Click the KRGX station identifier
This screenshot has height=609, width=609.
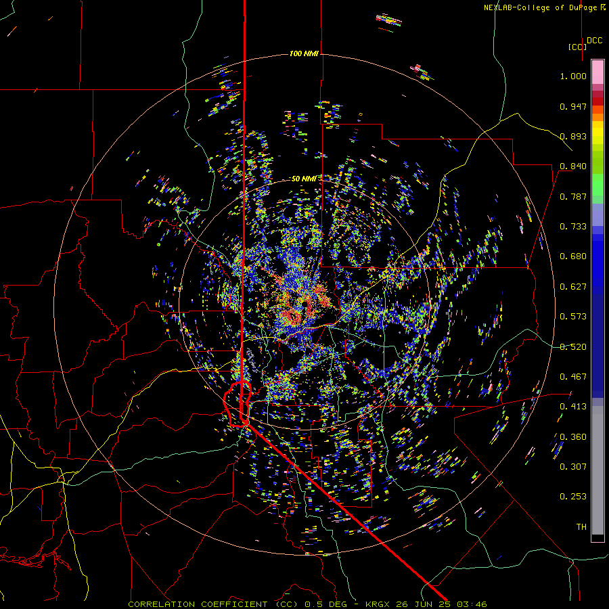point(377,604)
